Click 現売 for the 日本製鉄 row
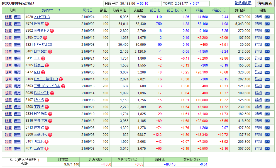The height and width of the screenshot is (168, 276). click(x=17, y=52)
